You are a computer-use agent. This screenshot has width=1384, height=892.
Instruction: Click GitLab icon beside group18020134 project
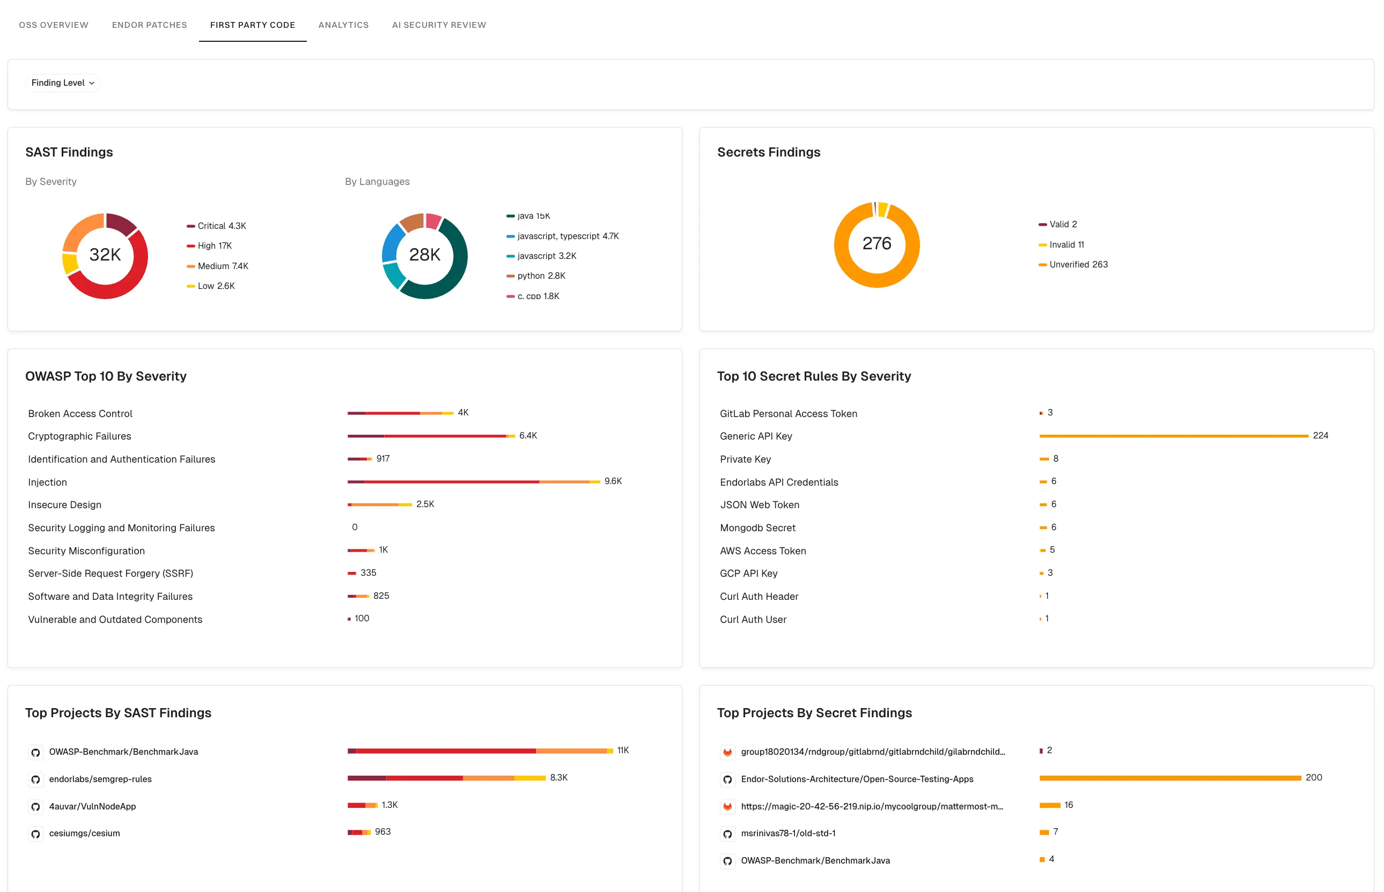(x=727, y=753)
